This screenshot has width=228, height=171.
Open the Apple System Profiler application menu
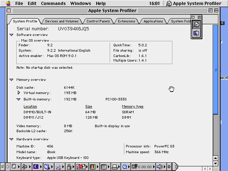[x=194, y=3]
